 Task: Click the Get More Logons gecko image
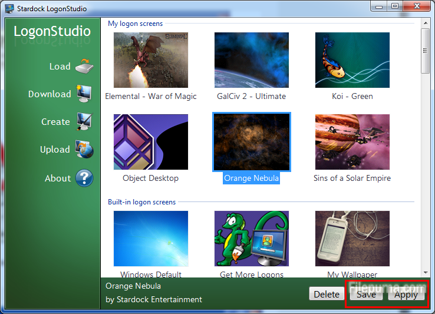coord(251,239)
